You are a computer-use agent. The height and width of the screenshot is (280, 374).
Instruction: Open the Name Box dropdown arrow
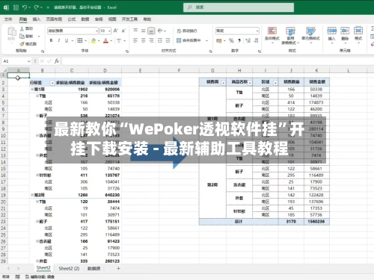pyautogui.click(x=29, y=61)
